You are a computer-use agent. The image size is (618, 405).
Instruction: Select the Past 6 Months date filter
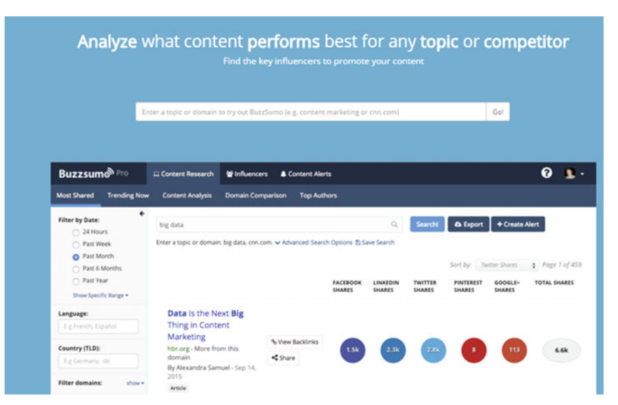[75, 269]
